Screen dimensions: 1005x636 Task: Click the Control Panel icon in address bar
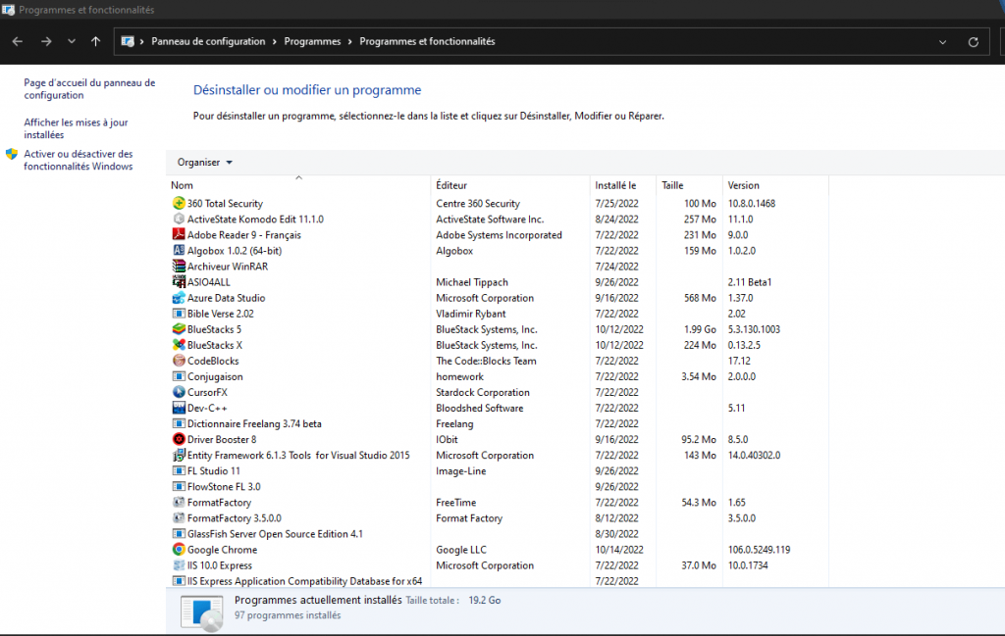(x=128, y=41)
